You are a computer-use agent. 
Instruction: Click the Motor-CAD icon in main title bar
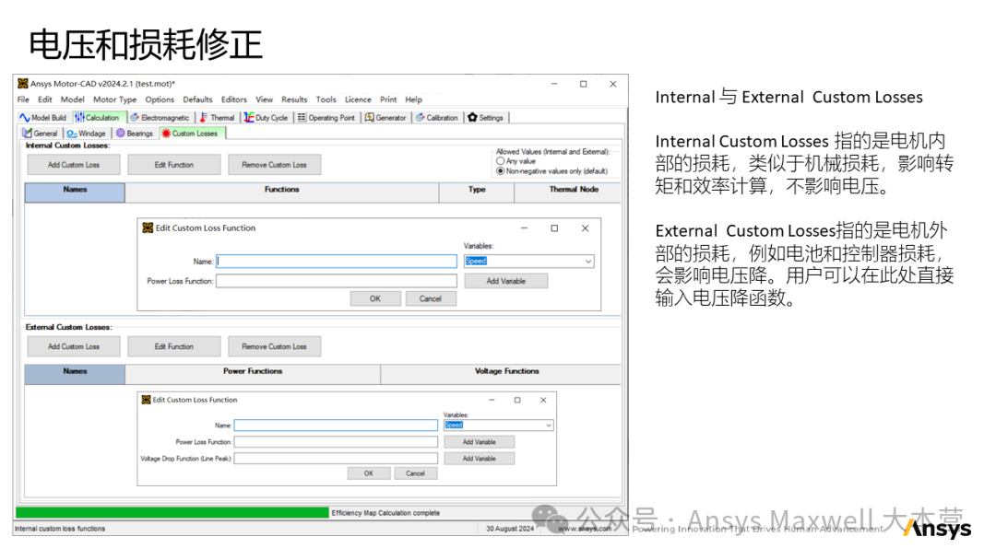coord(23,84)
